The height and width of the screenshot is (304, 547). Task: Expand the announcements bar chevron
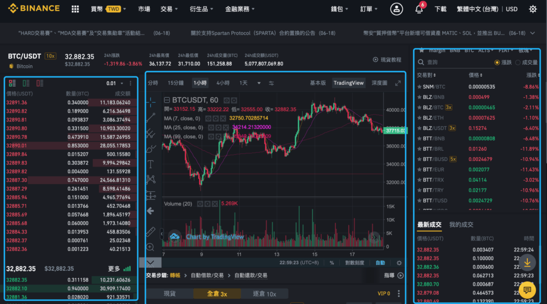(533, 33)
